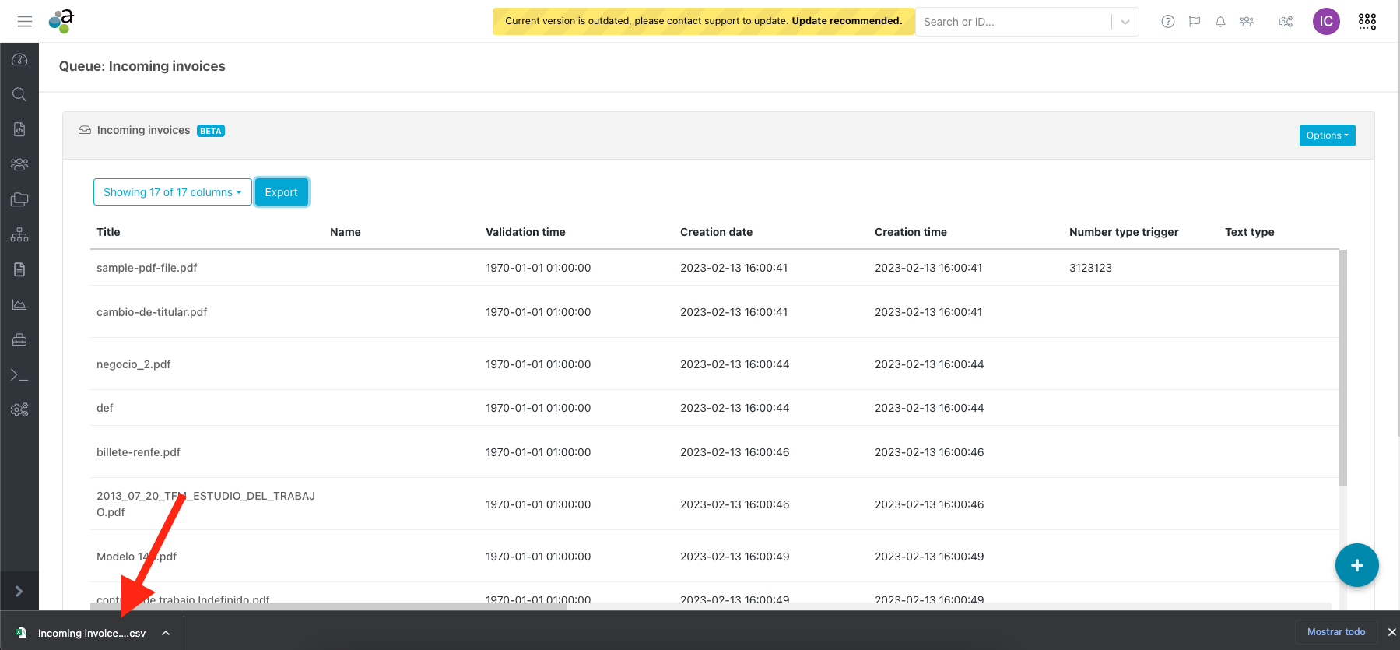Open the 'Showing 17 of 17 columns' dropdown

point(172,192)
